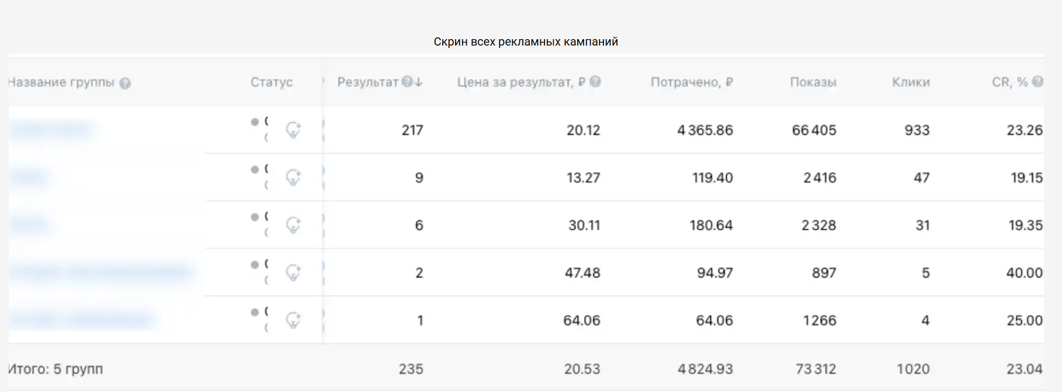This screenshot has height=392, width=1062.
Task: Sort by Показы column header
Action: tap(813, 82)
